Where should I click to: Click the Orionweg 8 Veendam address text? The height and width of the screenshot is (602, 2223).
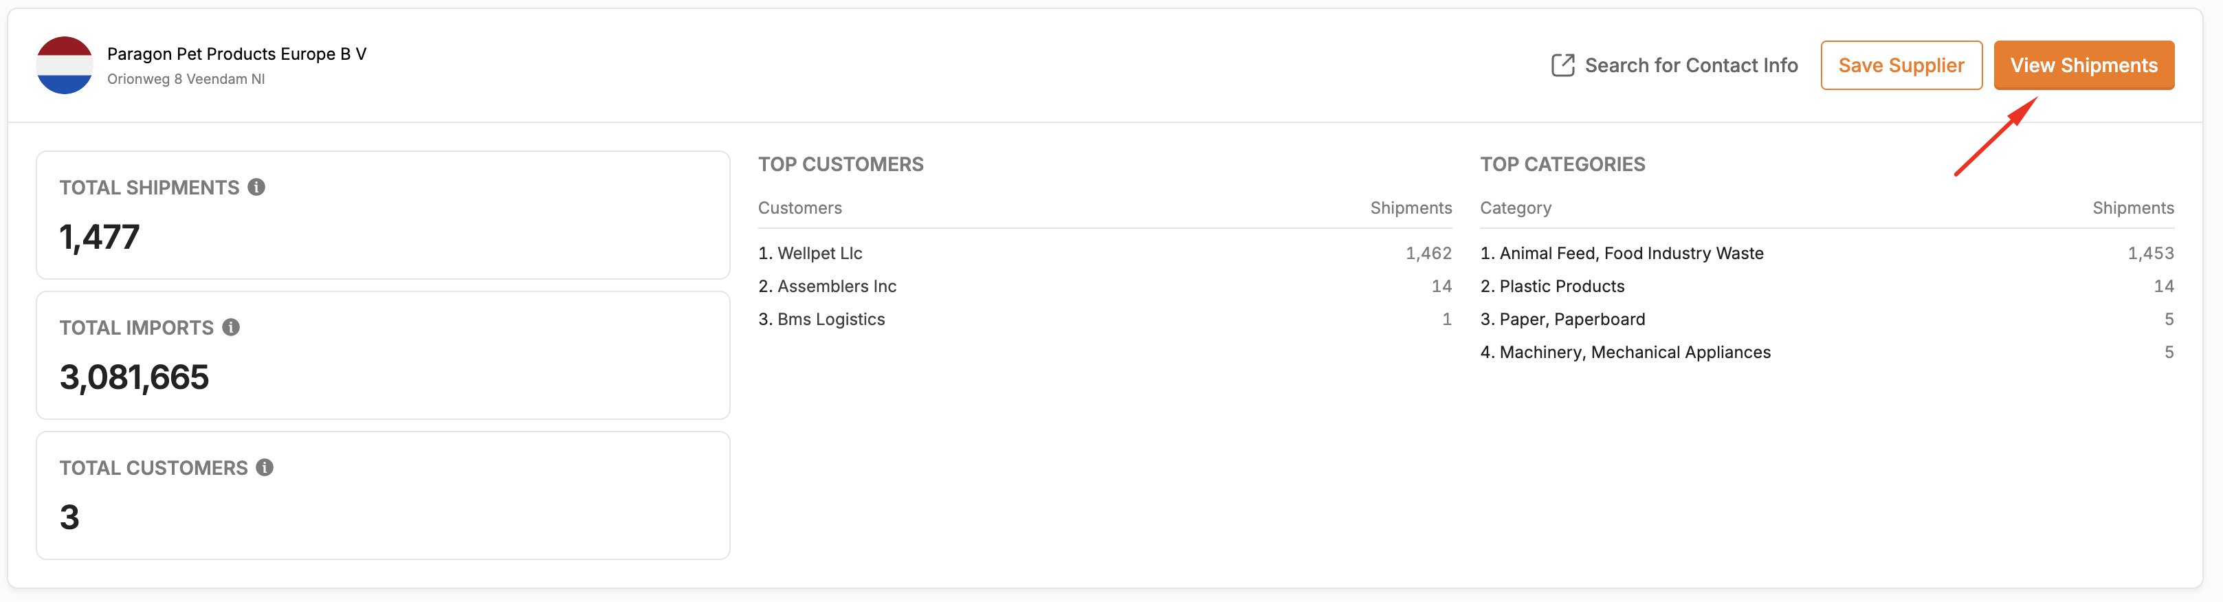coord(186,79)
